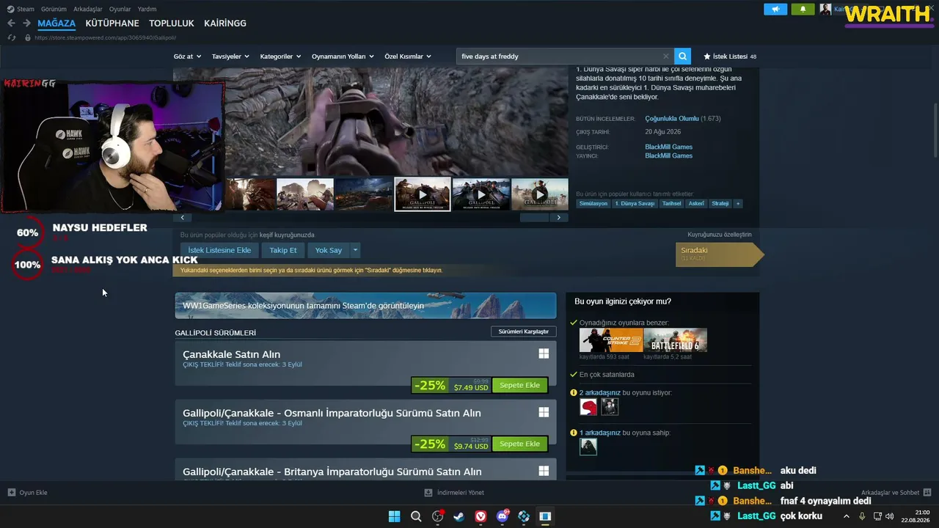Screen dimensions: 939x528
Task: Click the first friend avatar wanting this game
Action: 588,406
